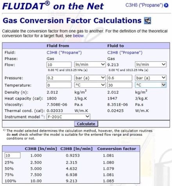Open Fluid to C3H8 Propane link
This screenshot has width=172, height=186.
click(x=125, y=53)
